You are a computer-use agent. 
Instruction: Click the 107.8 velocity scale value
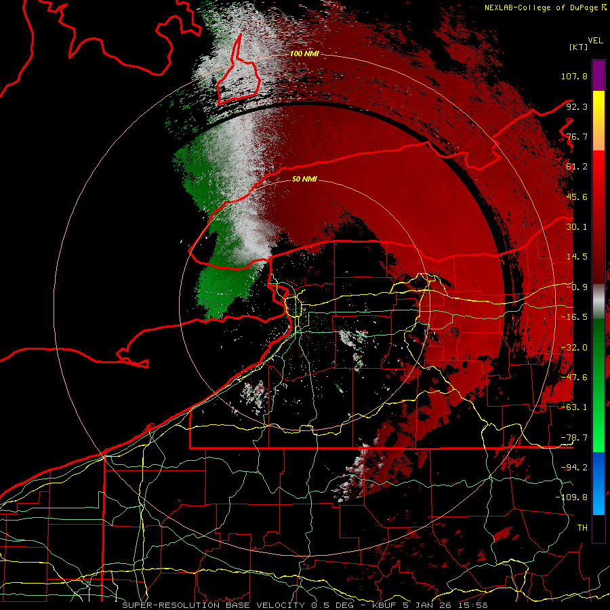click(574, 76)
